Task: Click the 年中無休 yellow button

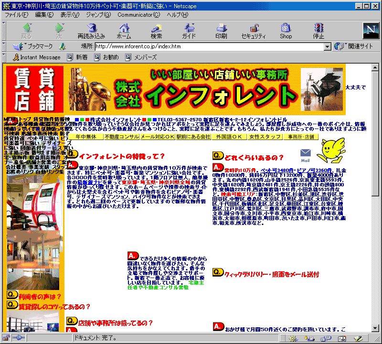Action: [x=86, y=137]
